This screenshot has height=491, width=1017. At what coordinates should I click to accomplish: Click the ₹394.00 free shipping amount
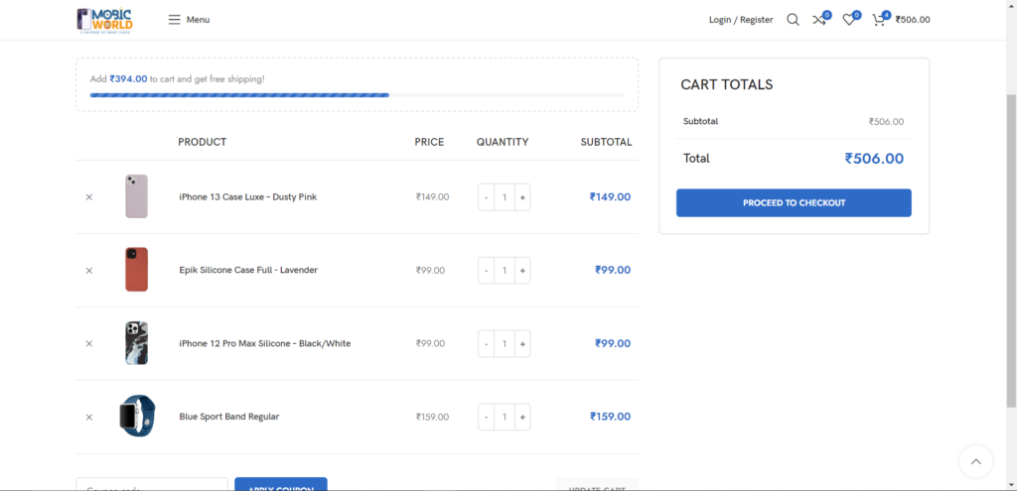[x=128, y=79]
